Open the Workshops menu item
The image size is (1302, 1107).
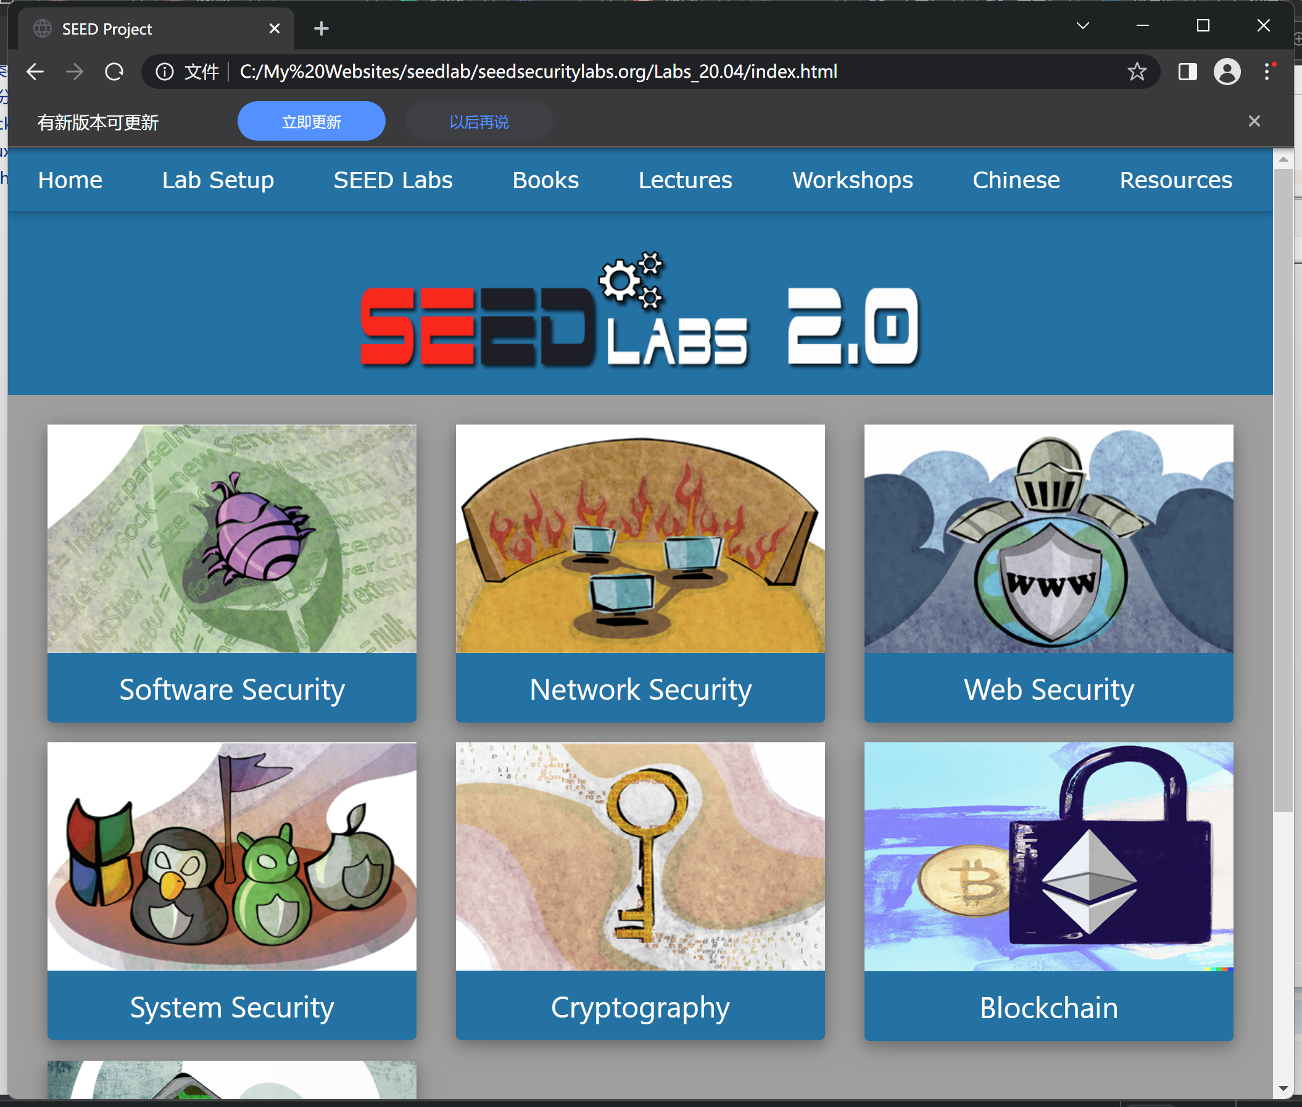point(852,180)
